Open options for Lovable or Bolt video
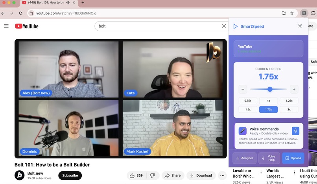 261,172
